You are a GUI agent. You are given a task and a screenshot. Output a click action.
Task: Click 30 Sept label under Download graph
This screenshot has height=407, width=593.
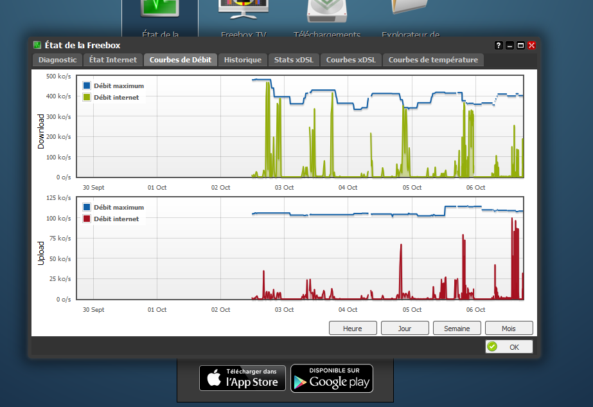coord(93,187)
